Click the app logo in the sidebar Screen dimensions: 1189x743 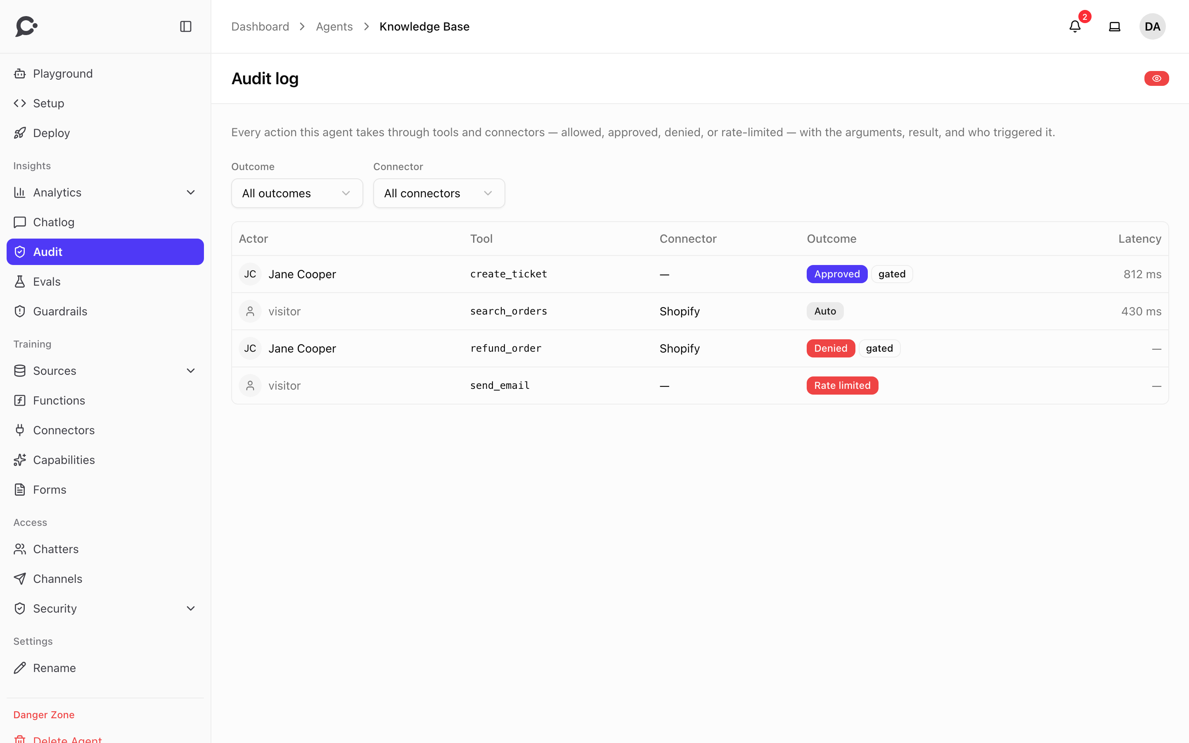click(x=26, y=26)
